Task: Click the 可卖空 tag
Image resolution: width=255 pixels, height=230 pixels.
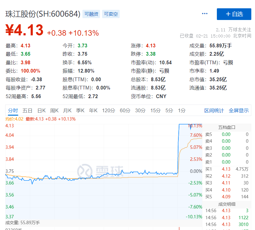Action: 111,14
